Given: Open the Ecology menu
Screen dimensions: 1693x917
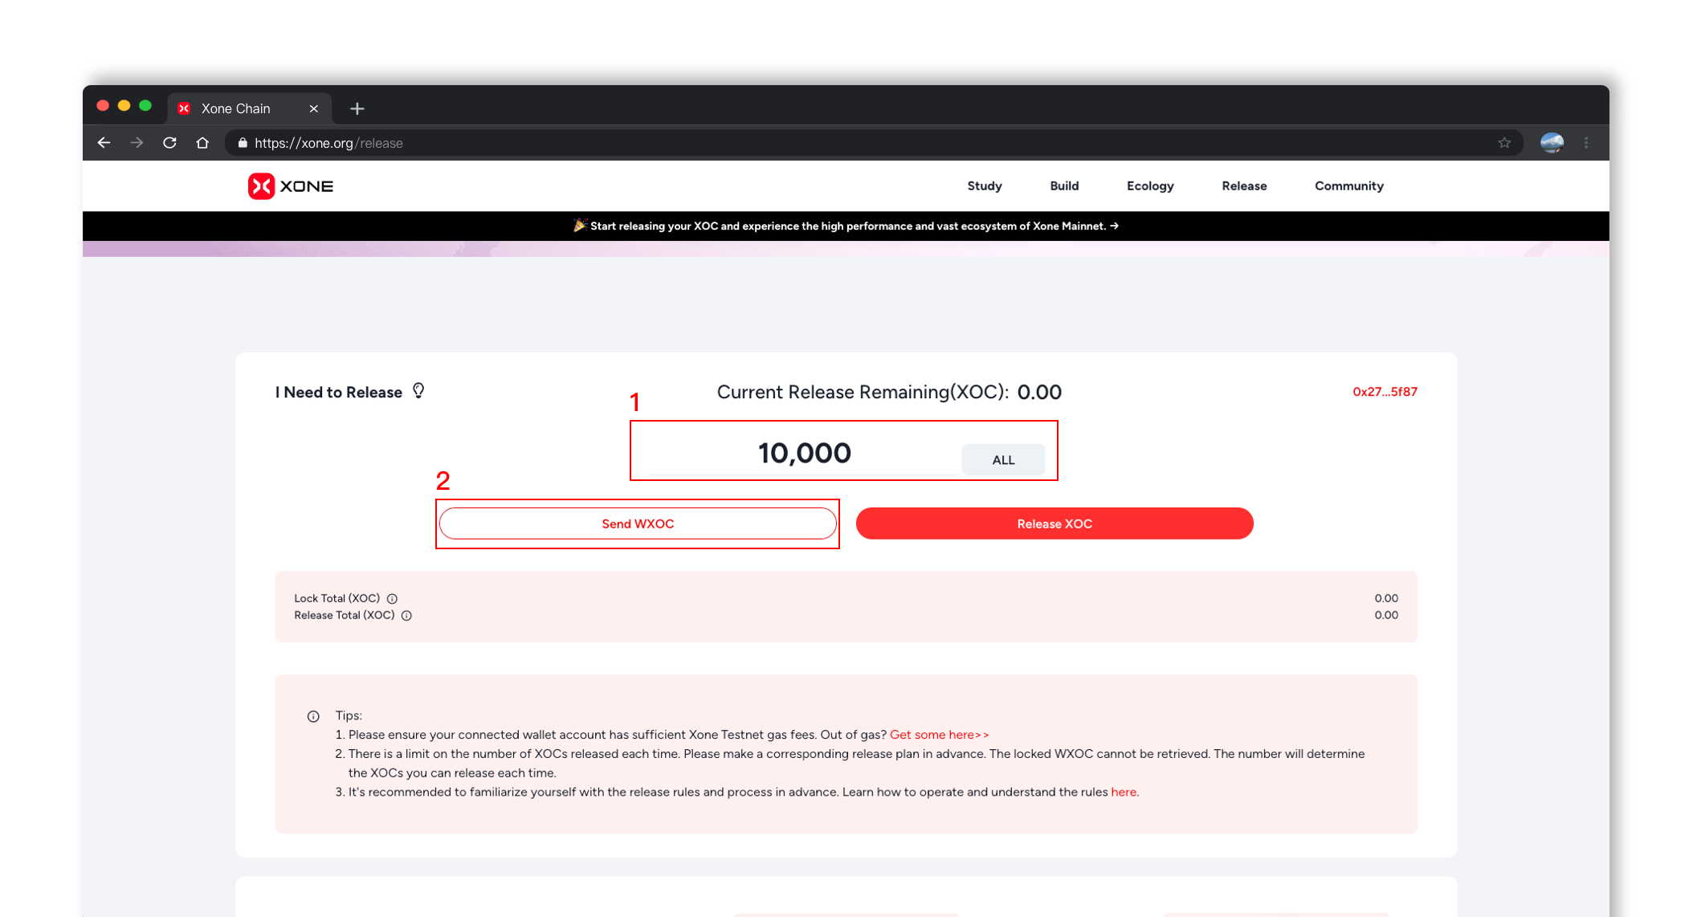Looking at the screenshot, I should 1149,186.
